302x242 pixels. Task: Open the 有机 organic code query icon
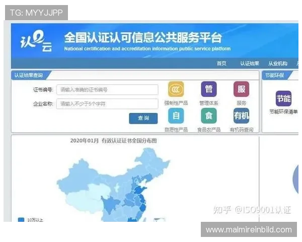click(x=241, y=116)
